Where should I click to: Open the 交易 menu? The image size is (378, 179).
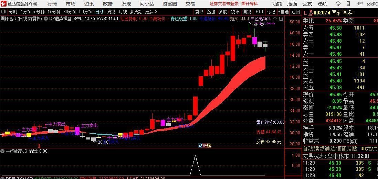pyautogui.click(x=190, y=4)
